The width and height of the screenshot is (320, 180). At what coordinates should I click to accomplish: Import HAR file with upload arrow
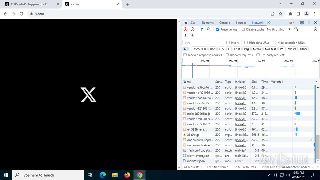pyautogui.click(x=185, y=36)
